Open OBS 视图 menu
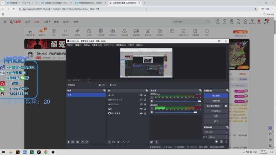Image resolution: width=276 pixels, height=155 pixels. [x=87, y=45]
